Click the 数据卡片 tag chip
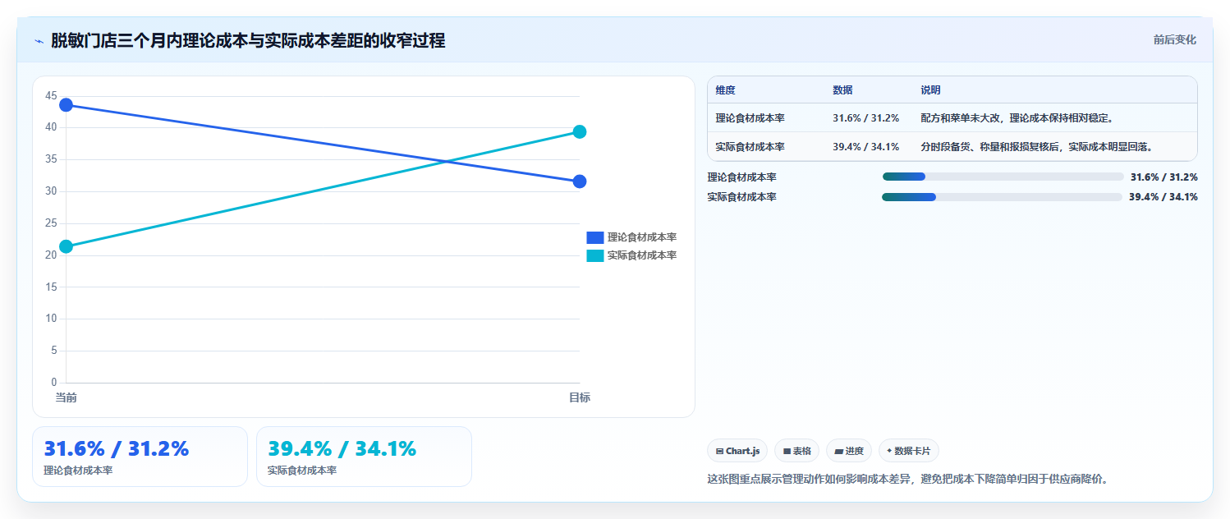 coord(909,451)
